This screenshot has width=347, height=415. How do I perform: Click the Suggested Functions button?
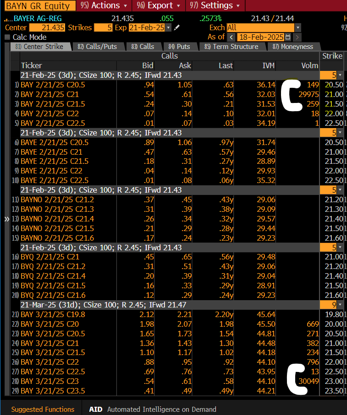[43, 409]
